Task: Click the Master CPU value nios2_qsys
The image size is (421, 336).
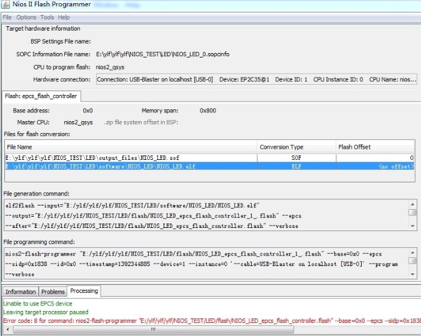Action: [78, 122]
